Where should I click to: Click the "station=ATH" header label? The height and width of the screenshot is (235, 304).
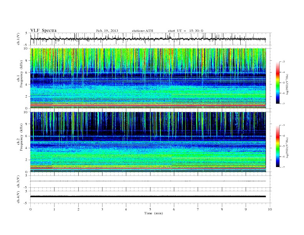142,31
